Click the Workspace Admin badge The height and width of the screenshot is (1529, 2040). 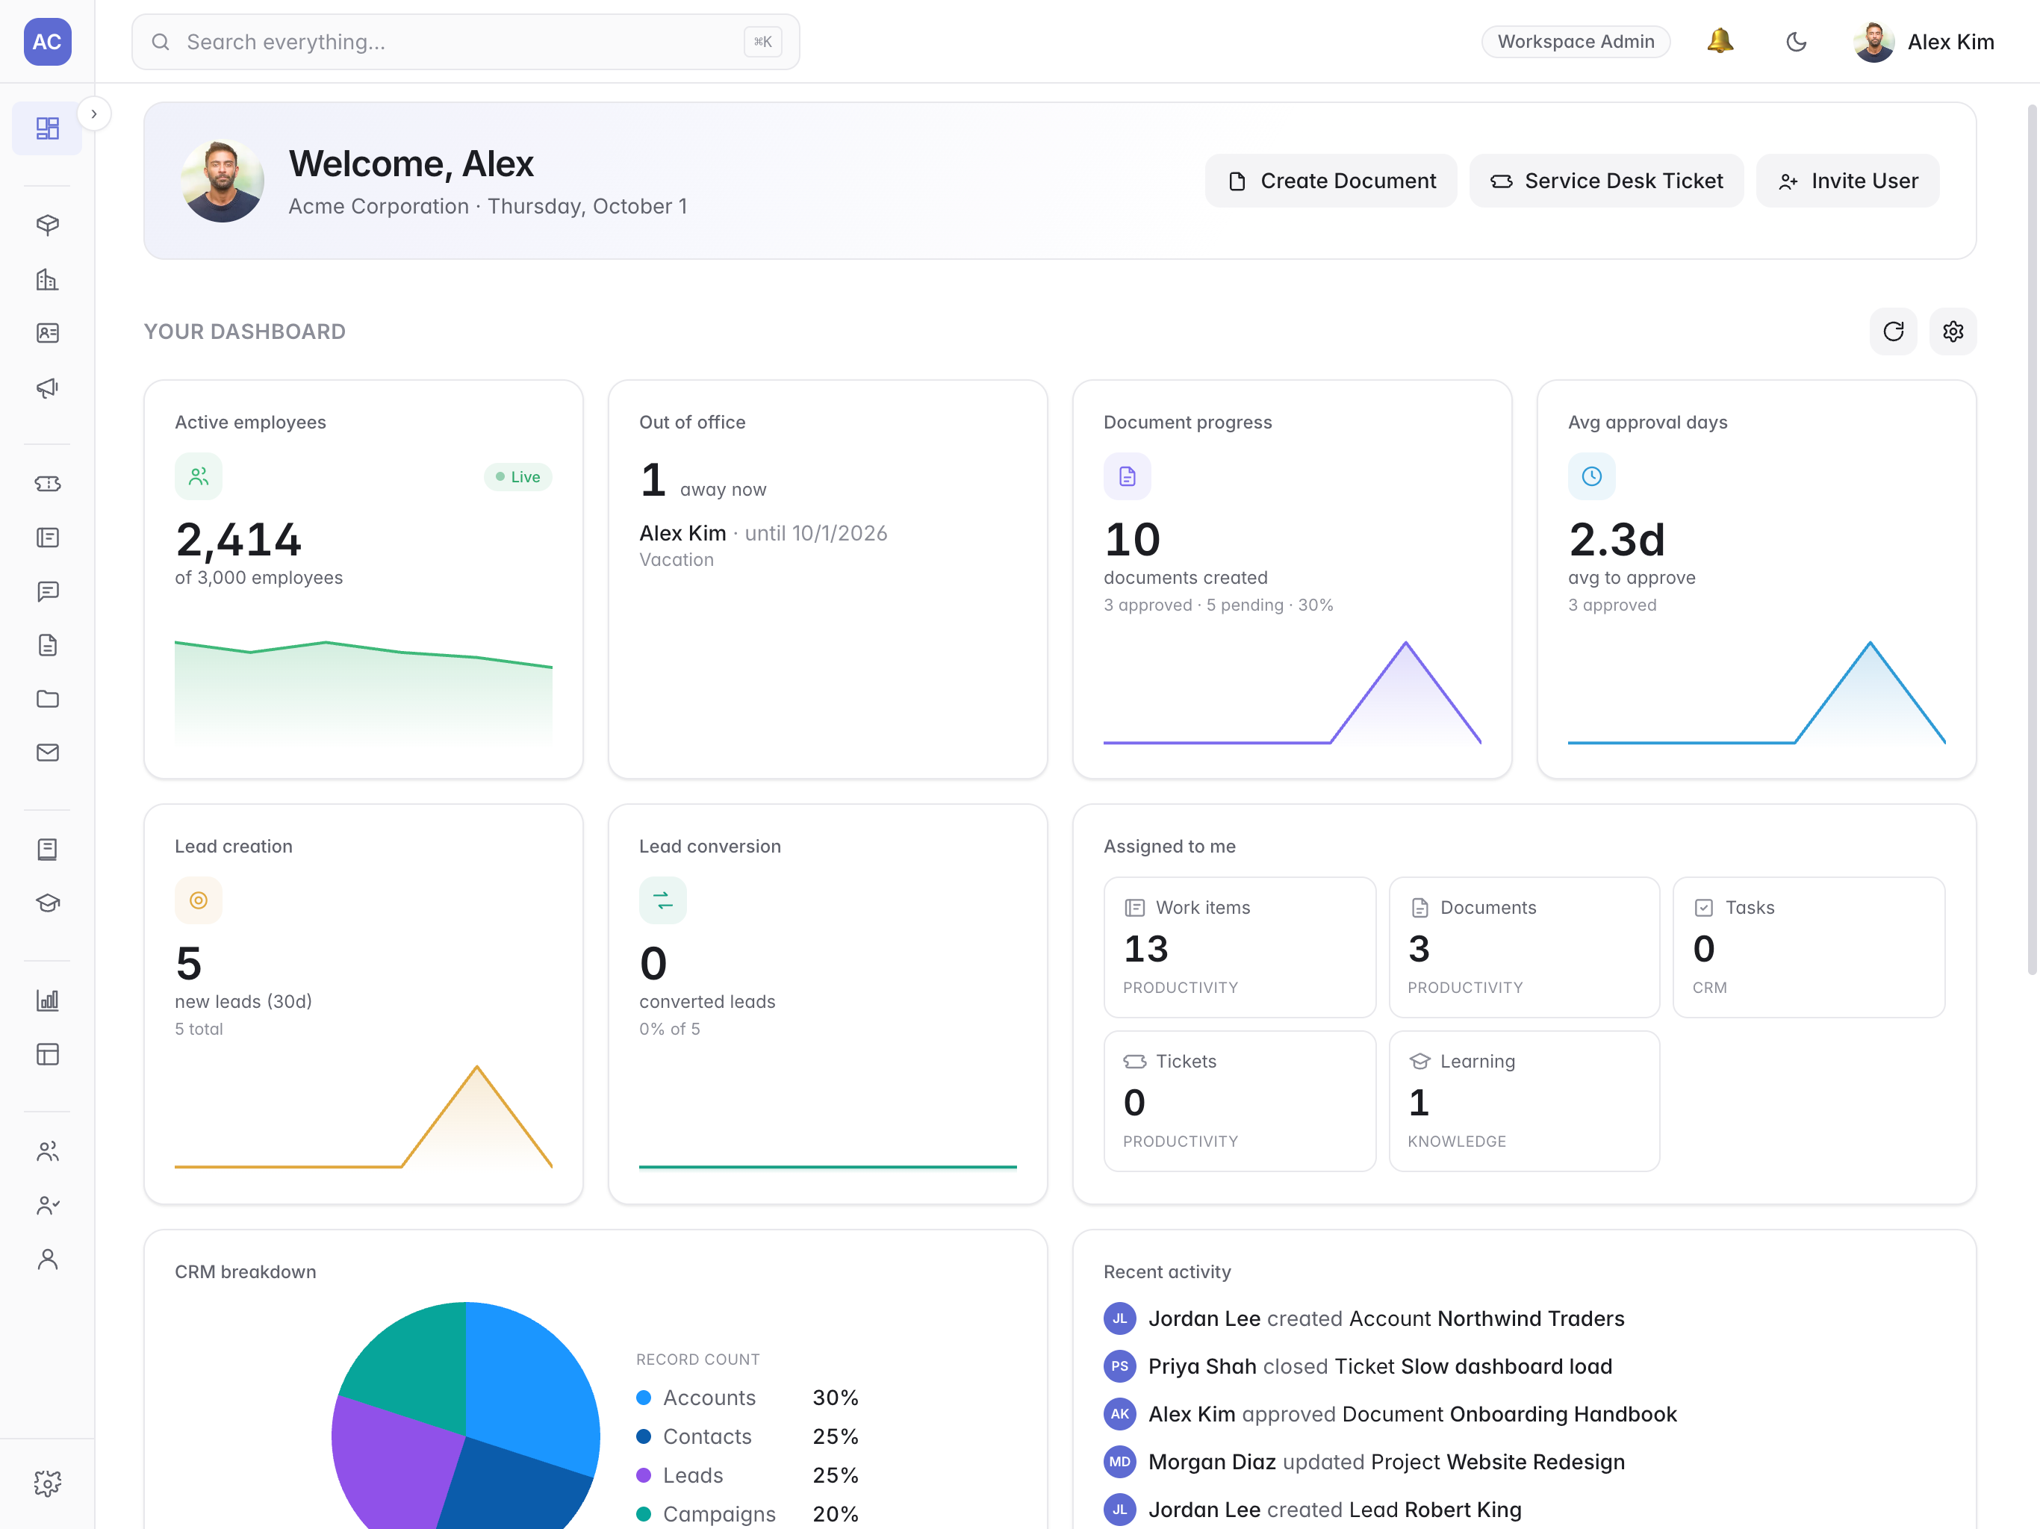point(1576,42)
